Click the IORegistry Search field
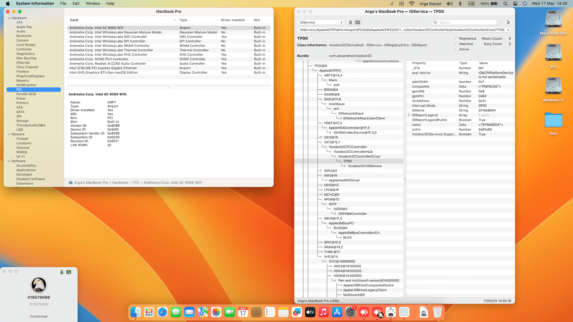This screenshot has width=573, height=322. [466, 22]
